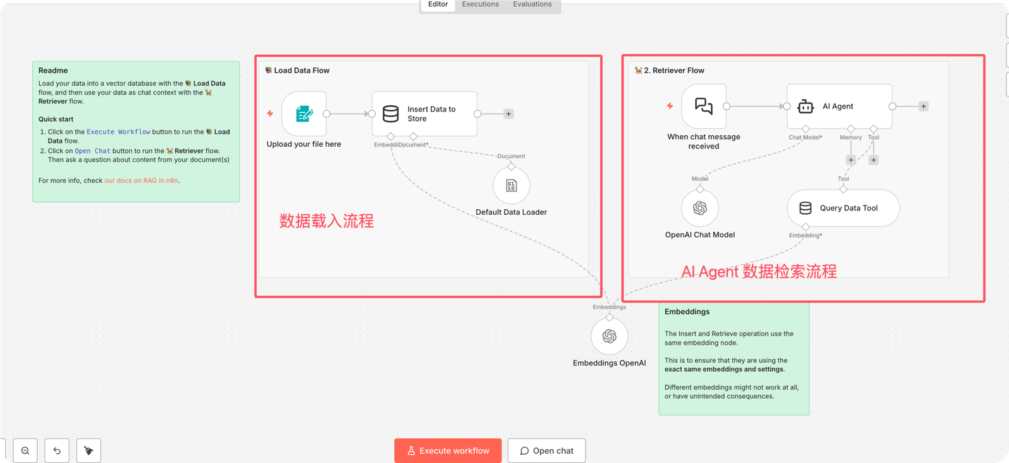Click the Open chat button
Image resolution: width=1009 pixels, height=463 pixels.
546,450
